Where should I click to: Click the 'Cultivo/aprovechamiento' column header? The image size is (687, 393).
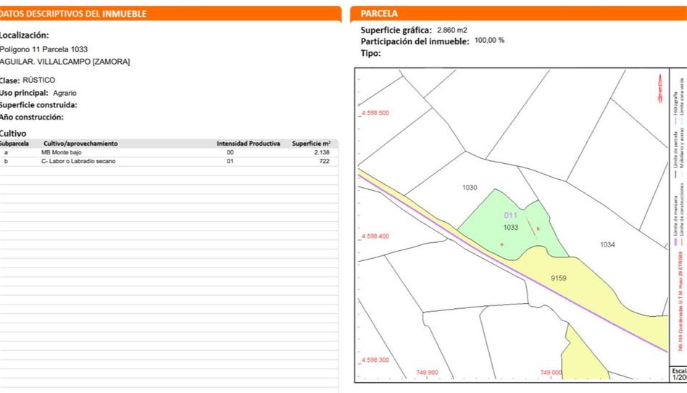tap(80, 144)
